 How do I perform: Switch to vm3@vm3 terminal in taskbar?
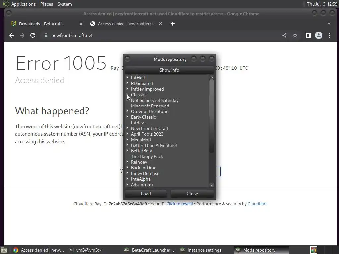click(x=85, y=250)
